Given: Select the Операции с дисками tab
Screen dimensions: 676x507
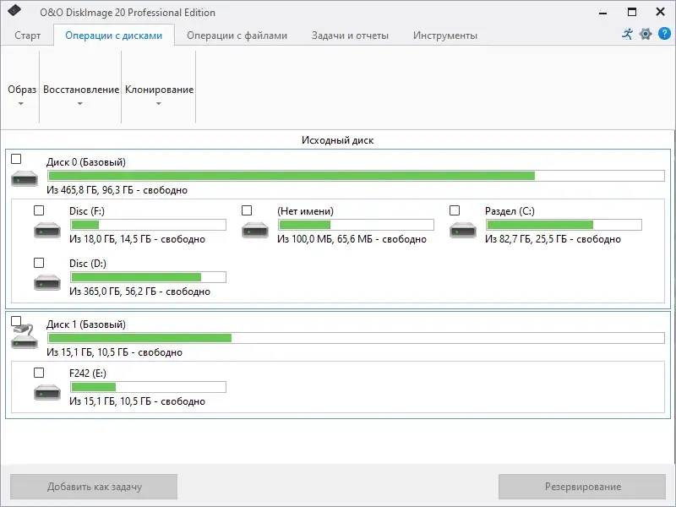Looking at the screenshot, I should [114, 35].
